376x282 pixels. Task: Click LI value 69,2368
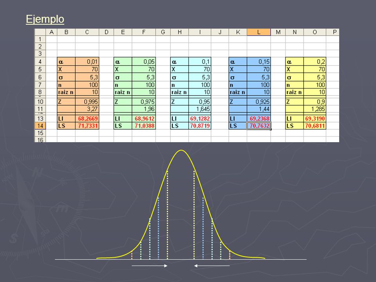[259, 118]
